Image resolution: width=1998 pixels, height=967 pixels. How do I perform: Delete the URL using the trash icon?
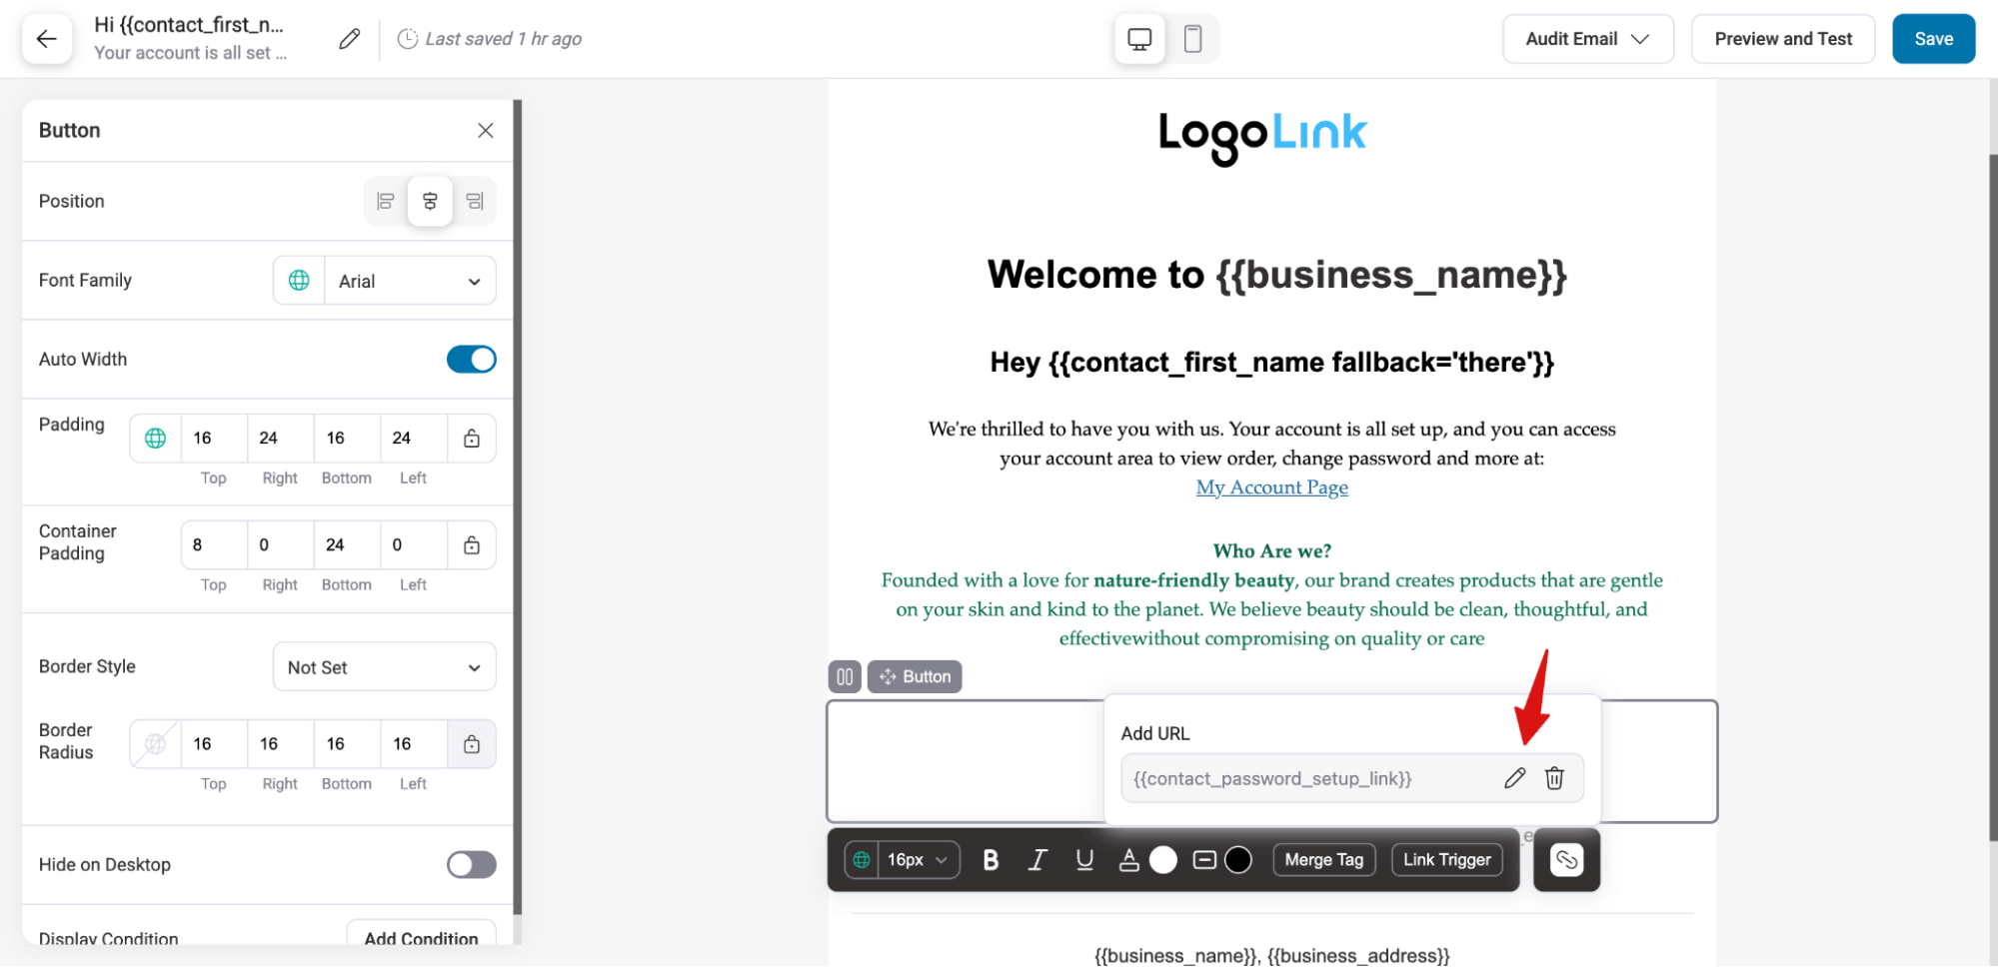[x=1555, y=777]
